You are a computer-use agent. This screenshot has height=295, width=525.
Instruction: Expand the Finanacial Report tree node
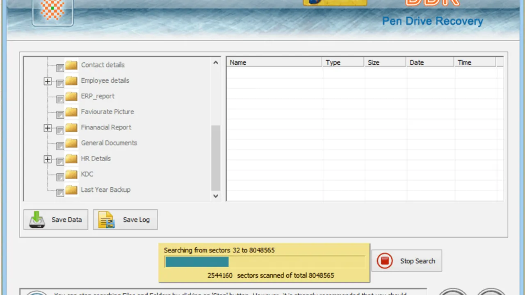[x=48, y=128]
